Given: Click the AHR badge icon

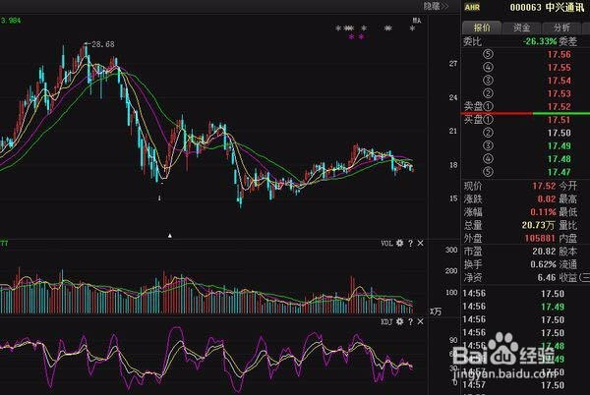Looking at the screenshot, I should 472,7.
